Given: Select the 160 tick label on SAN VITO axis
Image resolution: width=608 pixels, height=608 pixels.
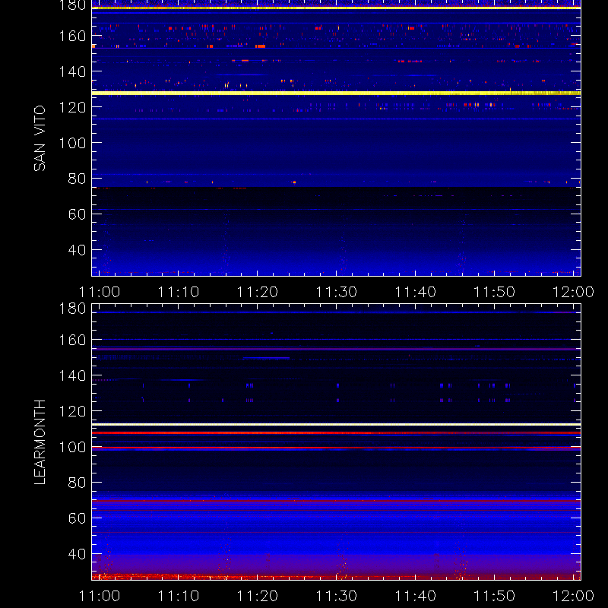Looking at the screenshot, I should tap(72, 36).
